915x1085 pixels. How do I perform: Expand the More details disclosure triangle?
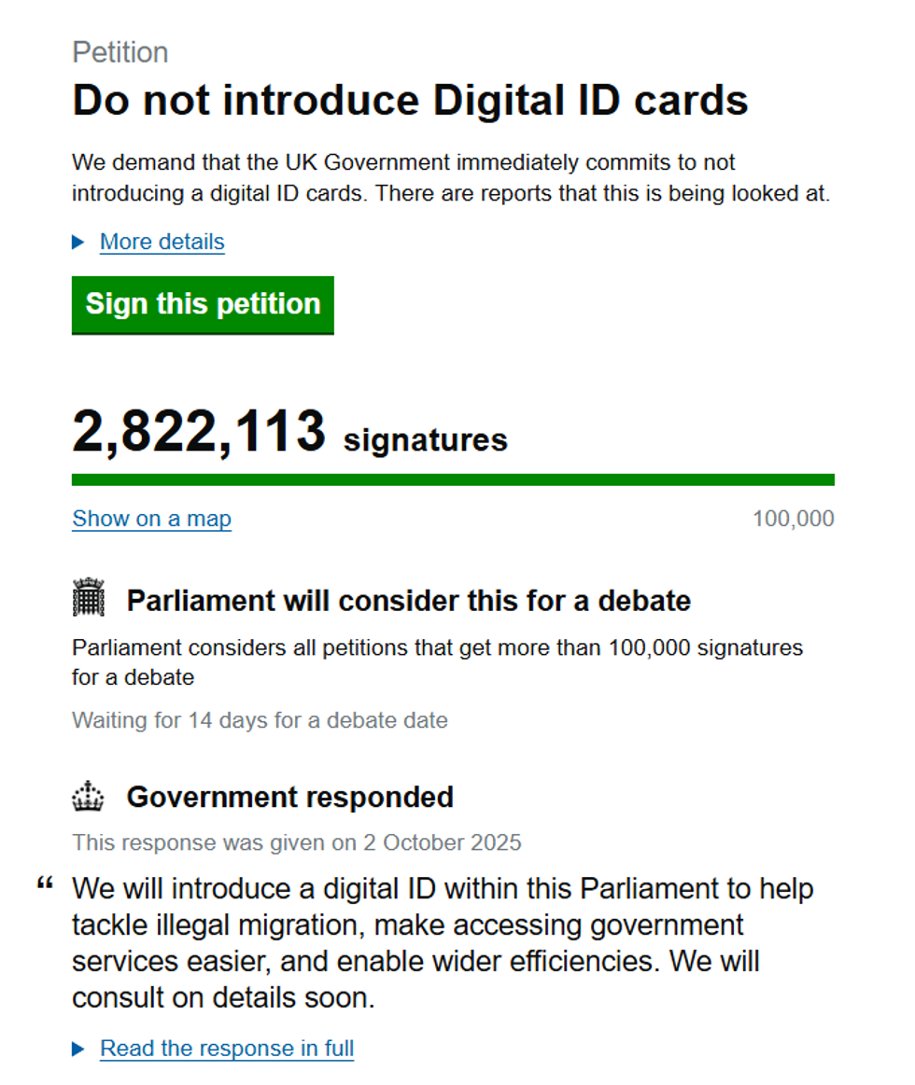tap(78, 243)
